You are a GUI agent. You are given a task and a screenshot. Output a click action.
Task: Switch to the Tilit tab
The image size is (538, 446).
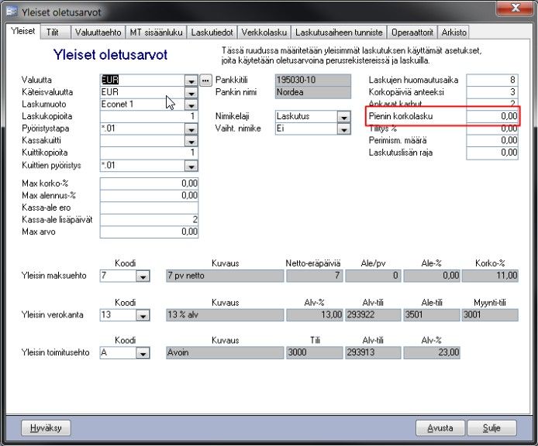coord(53,33)
